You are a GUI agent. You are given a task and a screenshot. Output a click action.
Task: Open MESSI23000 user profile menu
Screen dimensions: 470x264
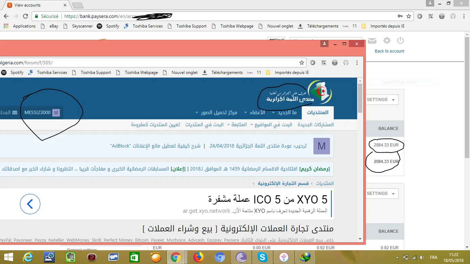click(42, 113)
